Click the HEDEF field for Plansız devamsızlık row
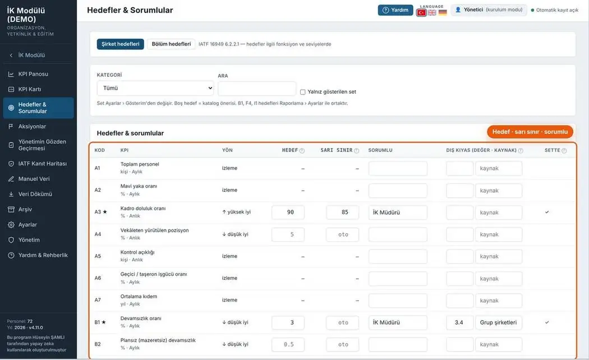Screen dimensions: 589x360 [288, 345]
